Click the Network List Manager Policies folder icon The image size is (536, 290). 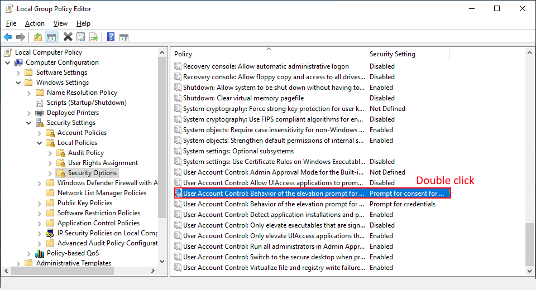click(x=50, y=192)
